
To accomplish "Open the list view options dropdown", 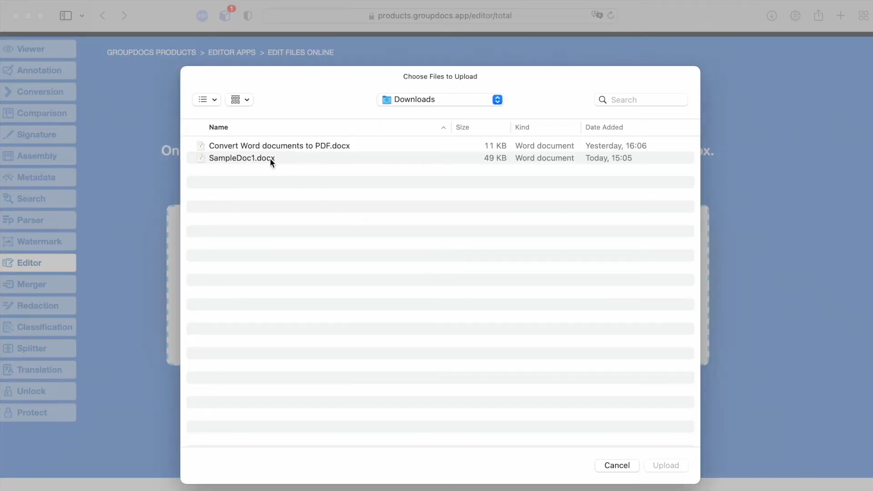I will [207, 100].
